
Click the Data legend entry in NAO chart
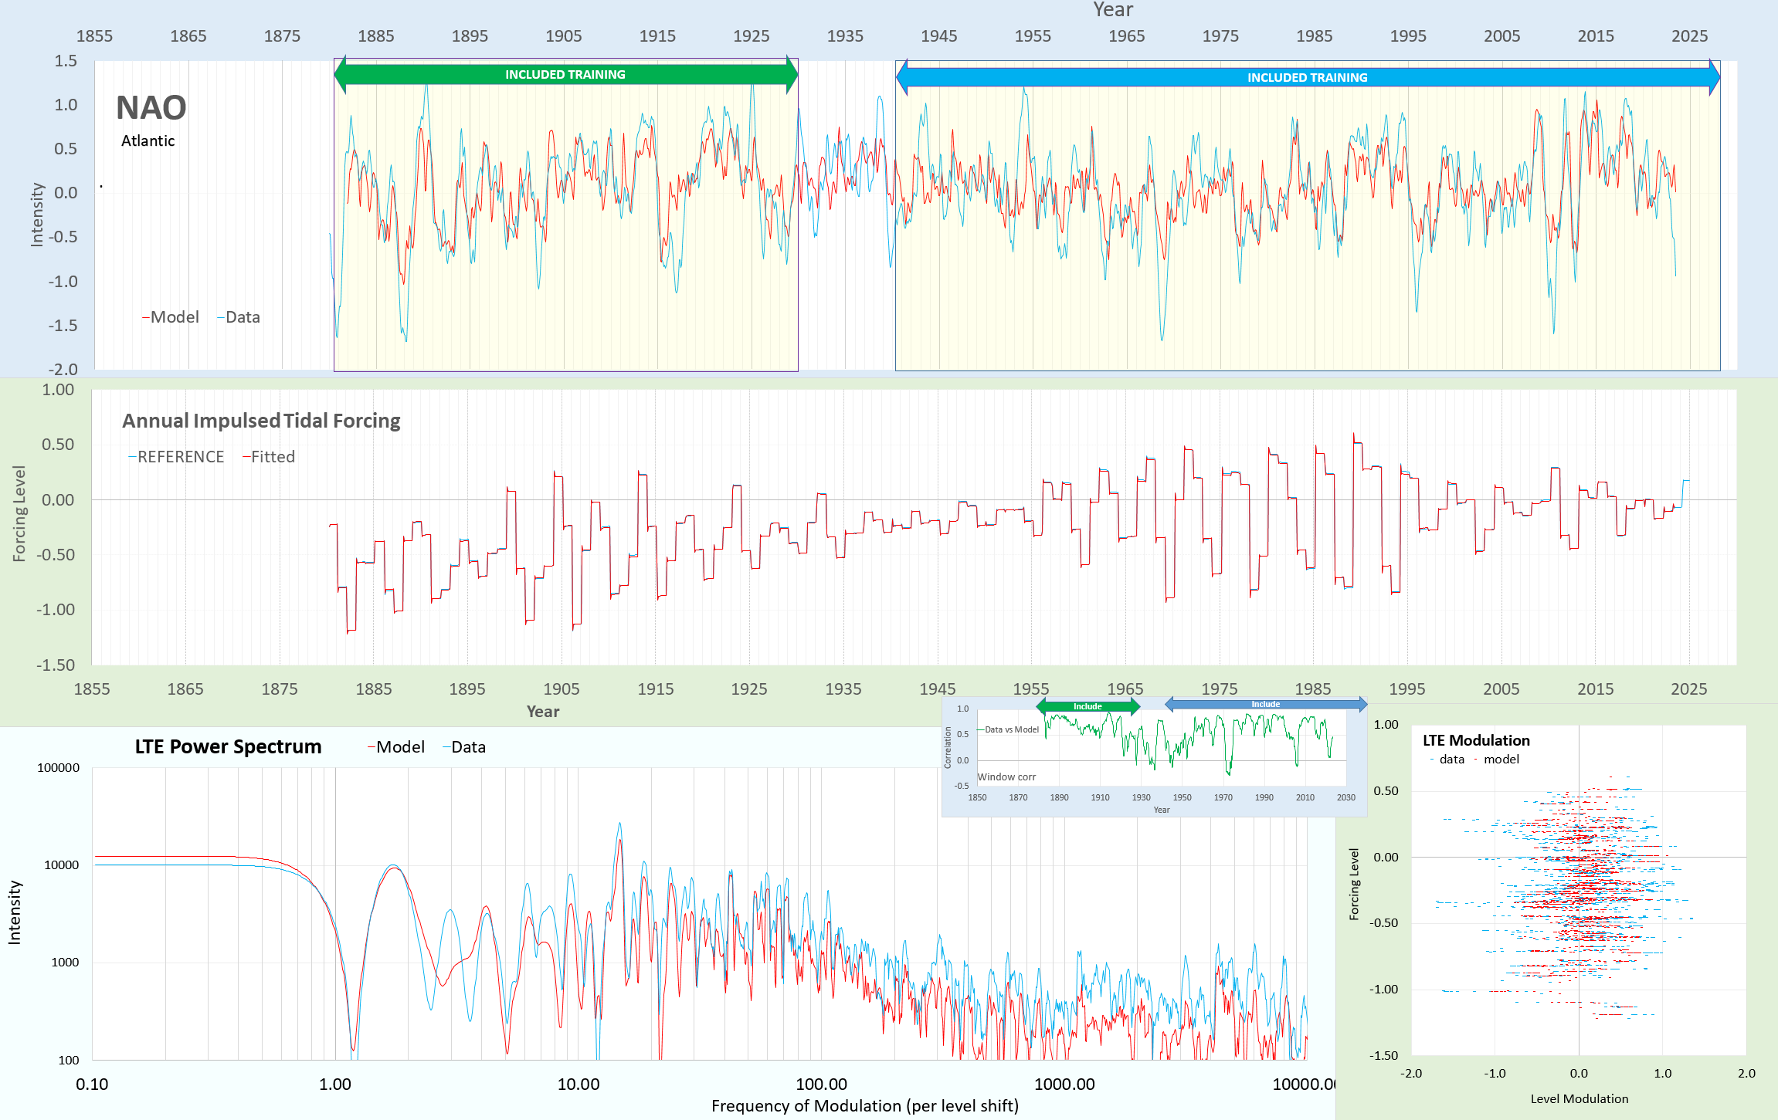pos(239,317)
